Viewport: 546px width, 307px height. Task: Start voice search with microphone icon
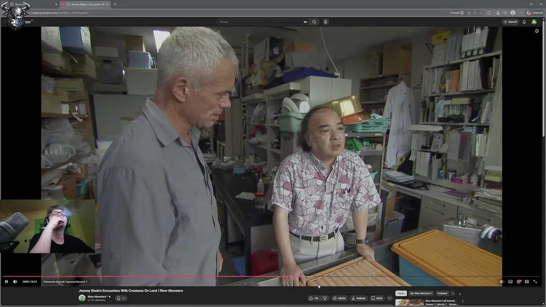[325, 22]
